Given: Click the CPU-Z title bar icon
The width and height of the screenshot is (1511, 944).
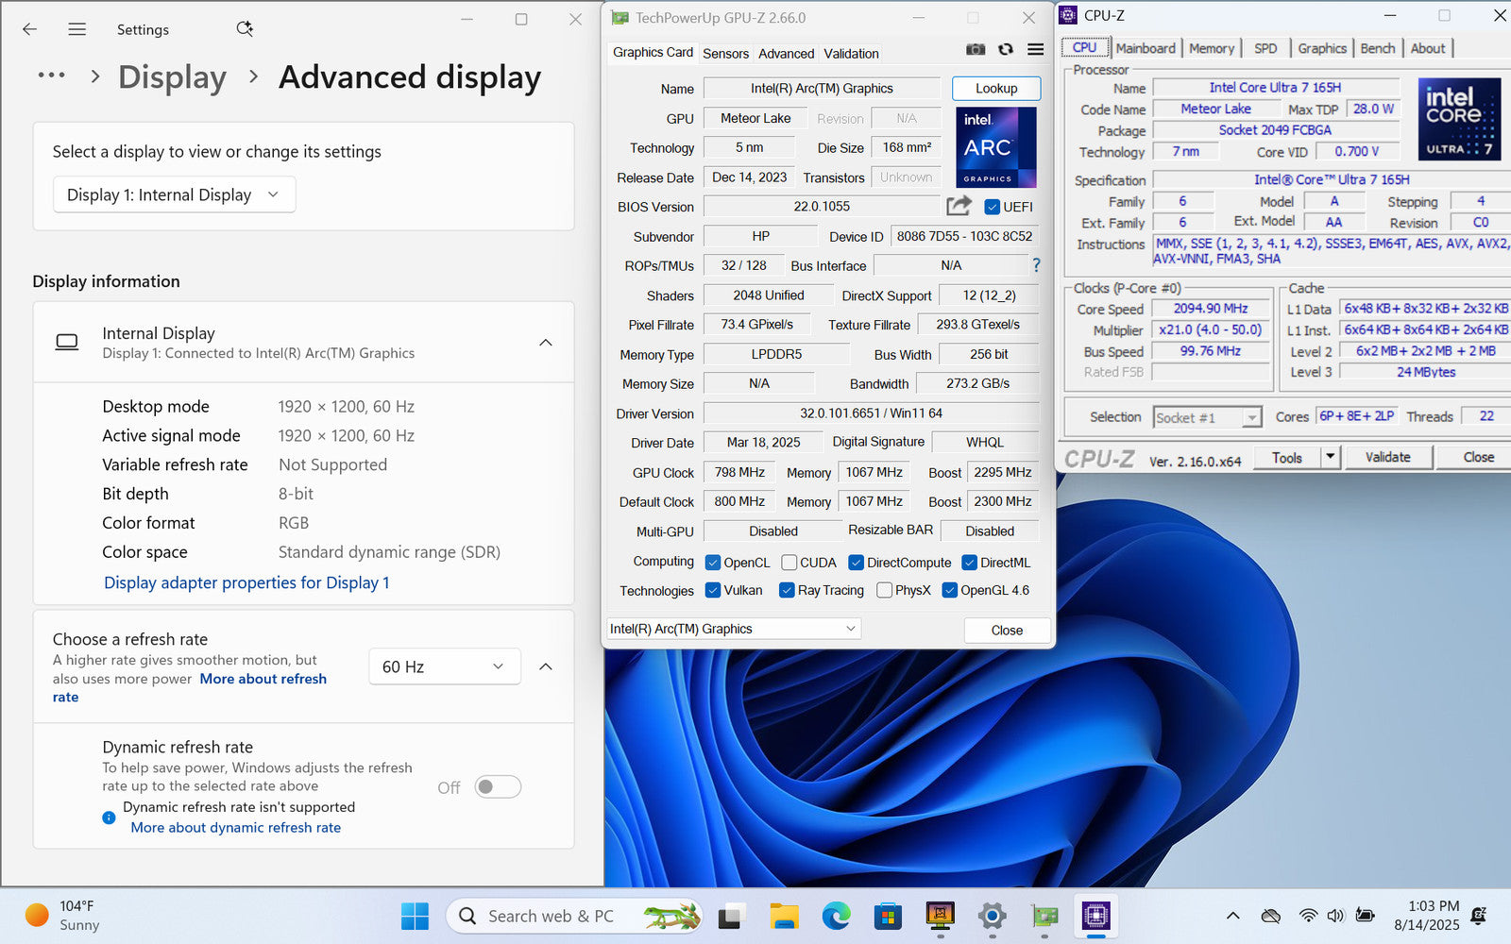Looking at the screenshot, I should click(x=1068, y=15).
